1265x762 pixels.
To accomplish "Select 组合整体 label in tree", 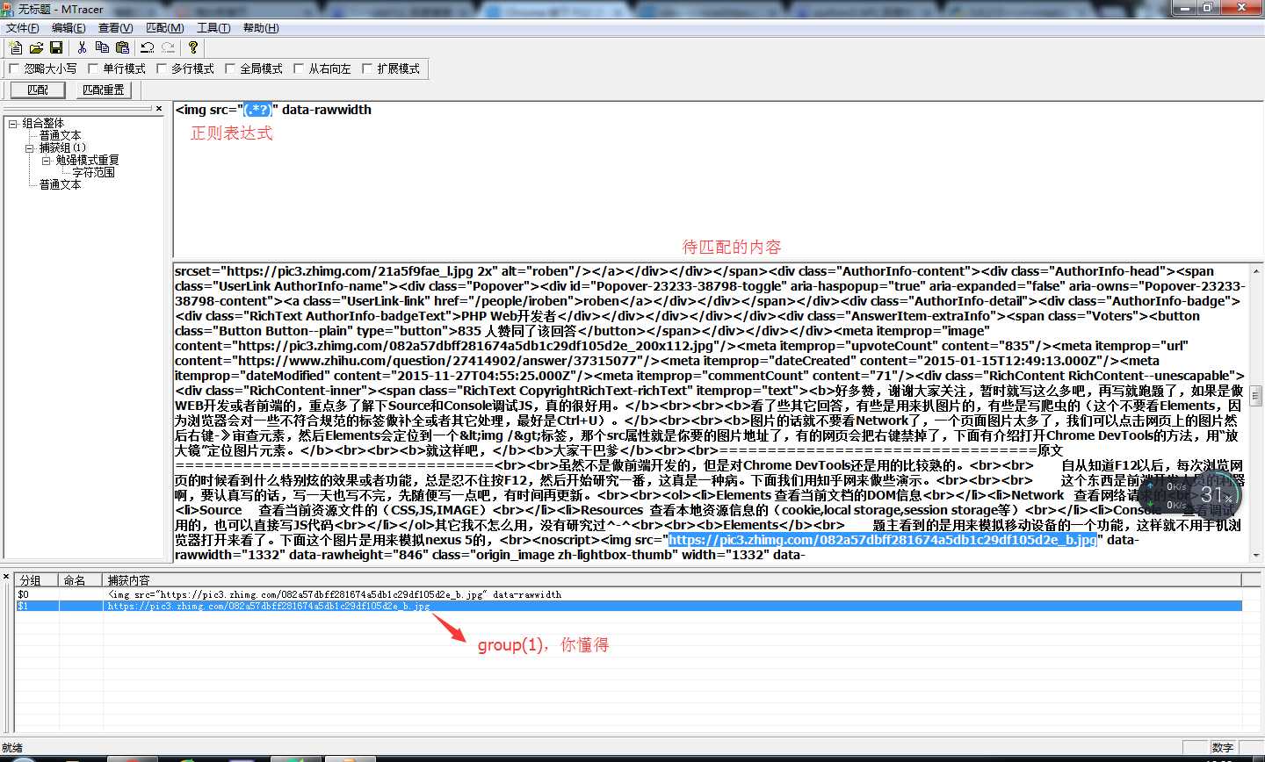I will pos(44,124).
